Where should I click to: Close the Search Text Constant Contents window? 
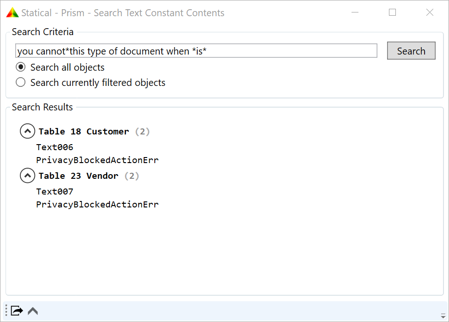point(430,12)
